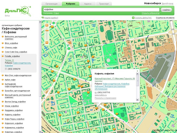Open Кардамон, кофейня entry
The width and height of the screenshot is (177, 133).
pyautogui.click(x=14, y=110)
